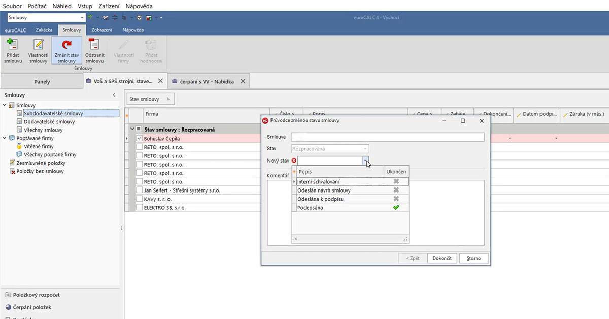609x319 pixels.
Task: Tick the Jan Seifert - Střešní systémy checkbox
Action: coord(140,190)
